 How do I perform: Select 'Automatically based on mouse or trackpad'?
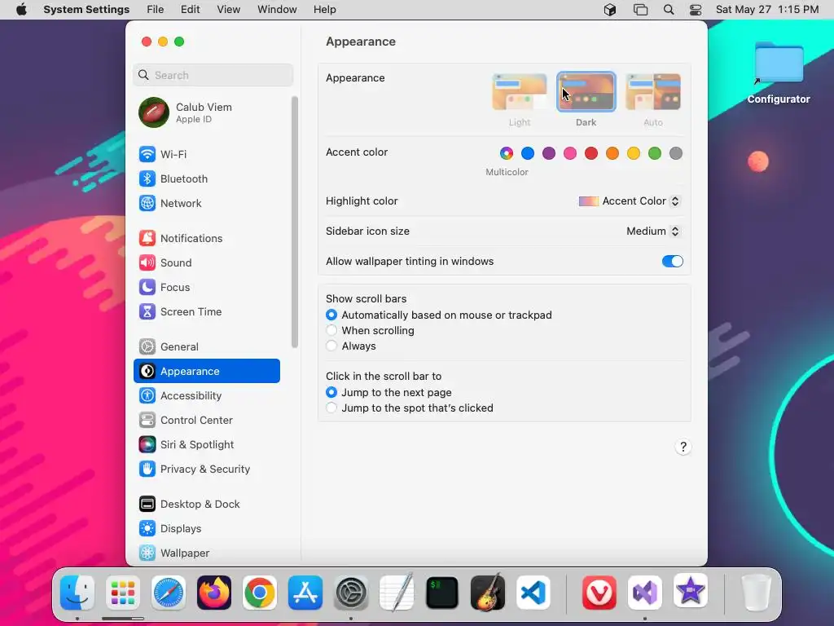(x=439, y=315)
